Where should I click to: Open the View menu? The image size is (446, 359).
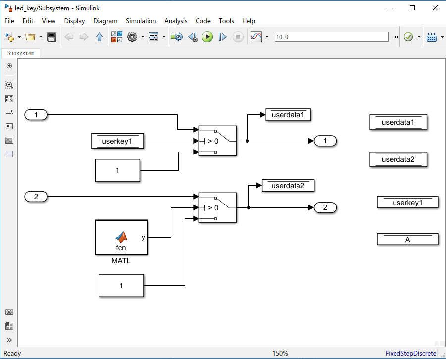[49, 21]
